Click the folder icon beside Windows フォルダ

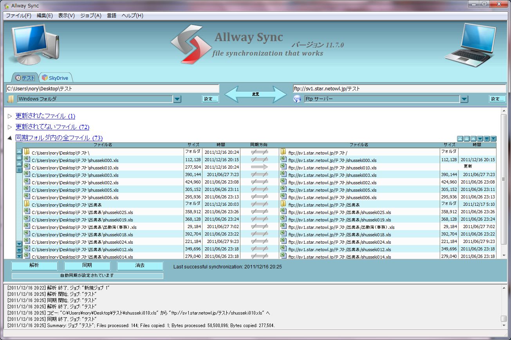(11, 99)
